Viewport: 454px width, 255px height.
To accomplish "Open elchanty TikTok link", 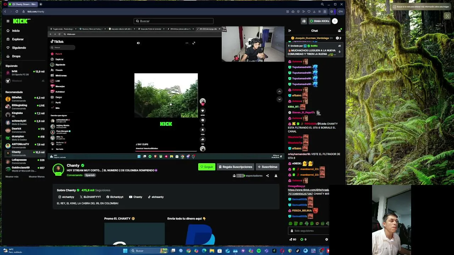I will pos(156,197).
